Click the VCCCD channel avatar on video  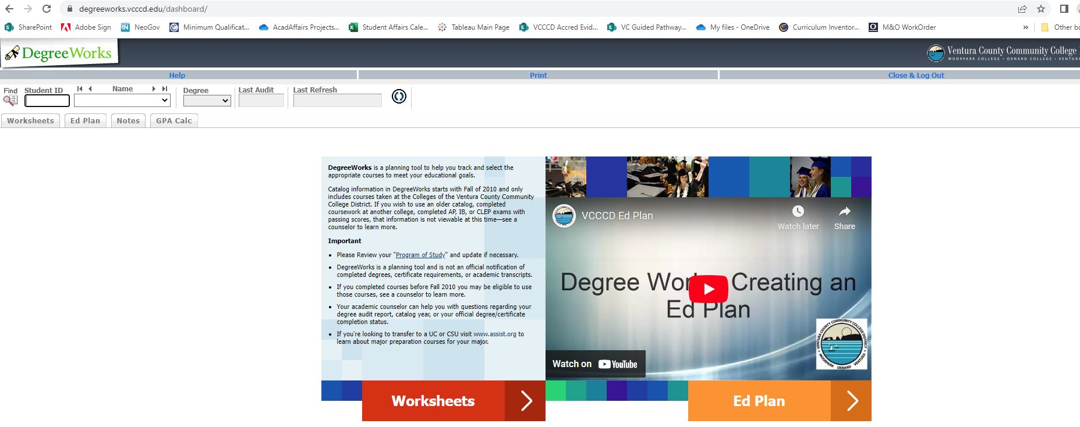click(564, 216)
